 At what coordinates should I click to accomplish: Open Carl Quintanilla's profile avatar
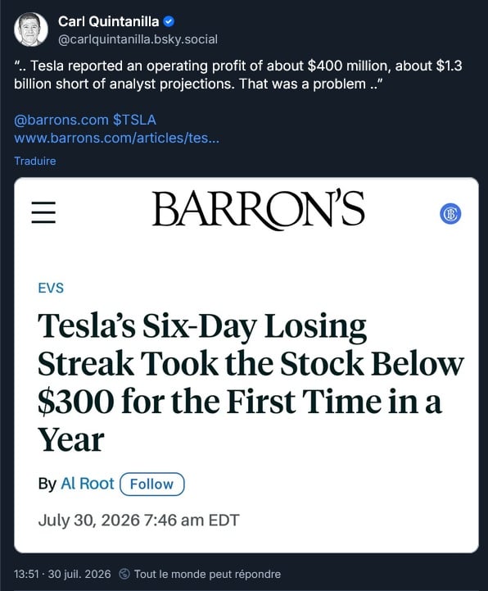point(31,30)
